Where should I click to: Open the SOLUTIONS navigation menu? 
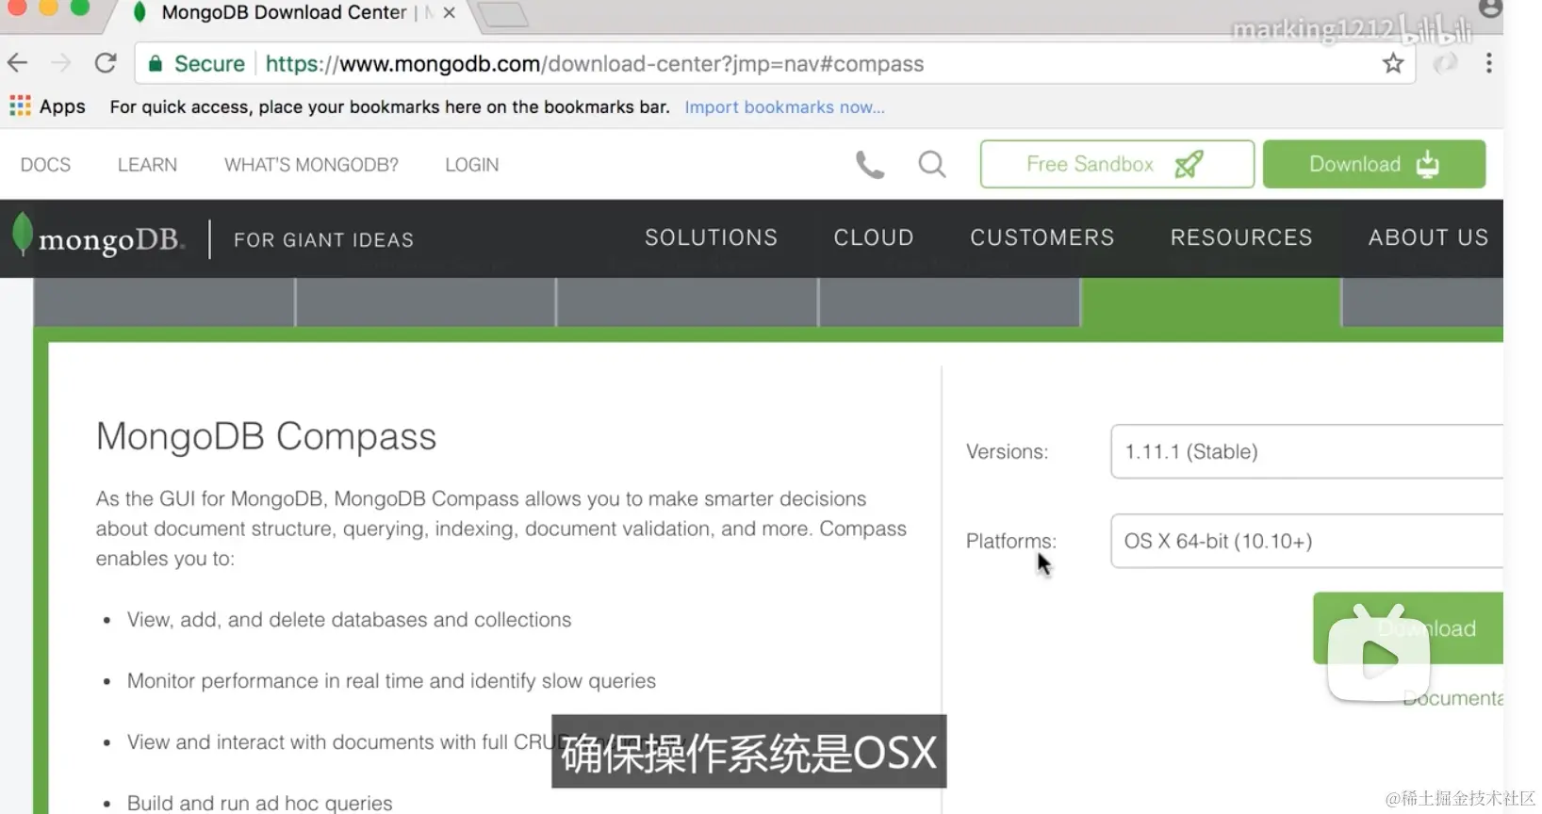(712, 237)
